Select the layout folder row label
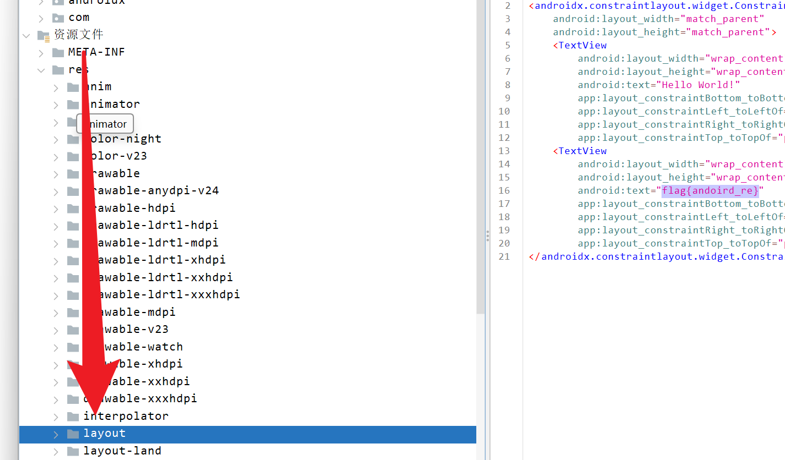The image size is (785, 460). 104,434
